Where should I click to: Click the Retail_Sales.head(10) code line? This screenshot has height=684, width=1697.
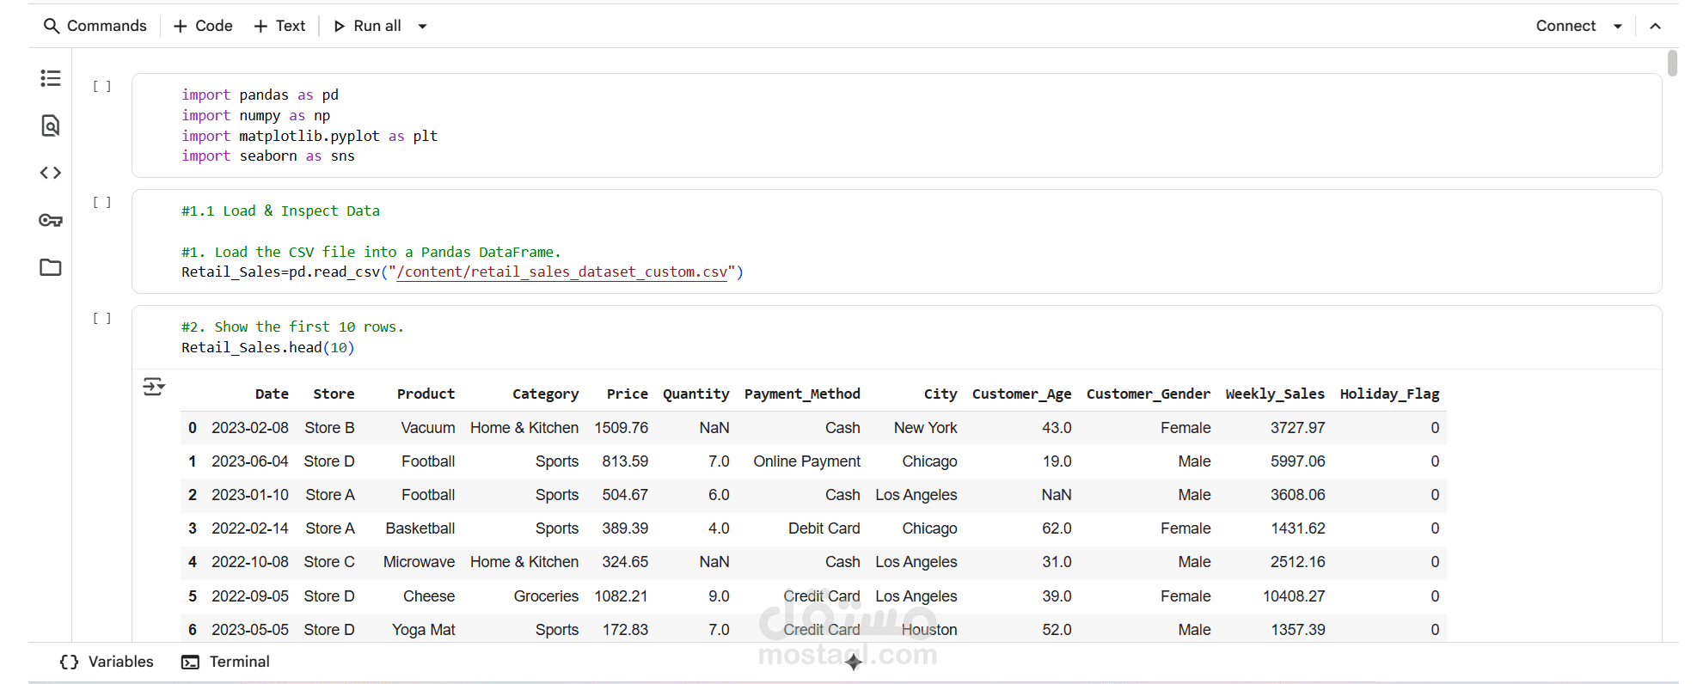point(267,348)
